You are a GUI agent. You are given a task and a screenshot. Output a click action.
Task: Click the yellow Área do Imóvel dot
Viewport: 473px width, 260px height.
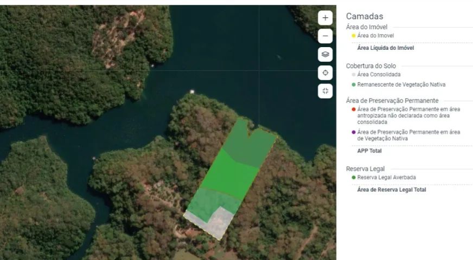[x=354, y=36]
